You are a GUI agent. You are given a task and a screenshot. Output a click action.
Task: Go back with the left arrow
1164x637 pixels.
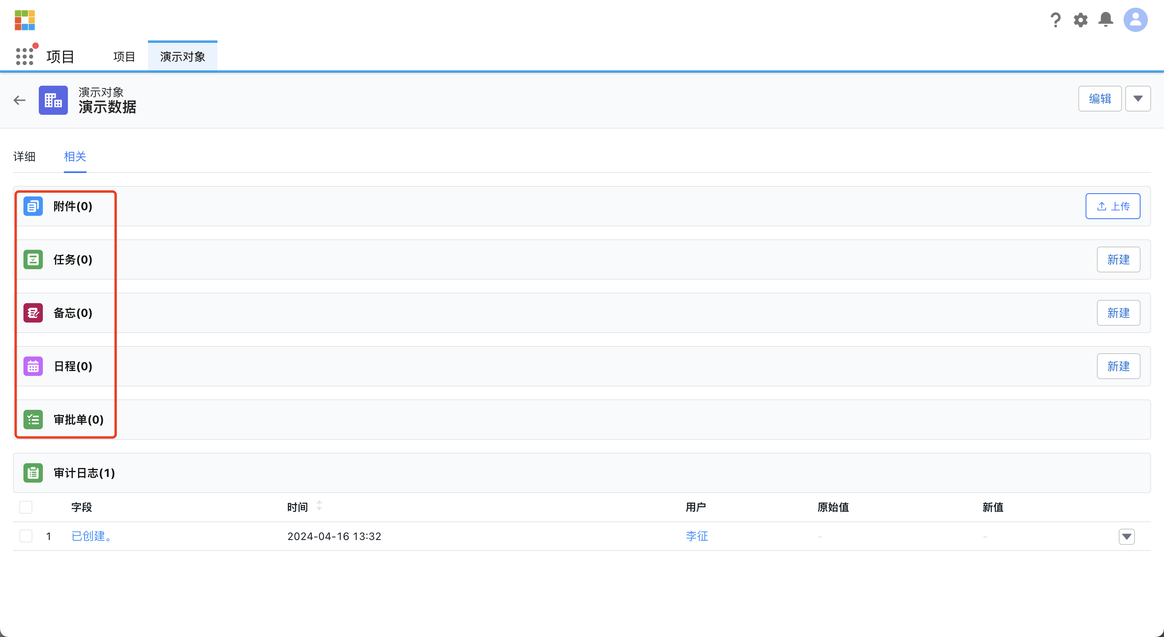pyautogui.click(x=19, y=100)
